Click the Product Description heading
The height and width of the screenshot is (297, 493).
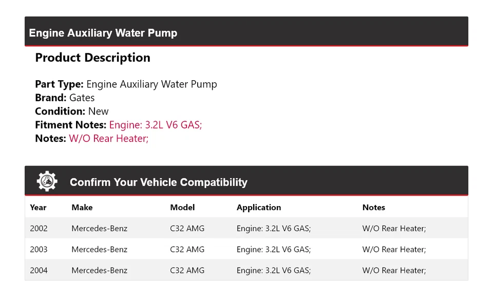92,58
